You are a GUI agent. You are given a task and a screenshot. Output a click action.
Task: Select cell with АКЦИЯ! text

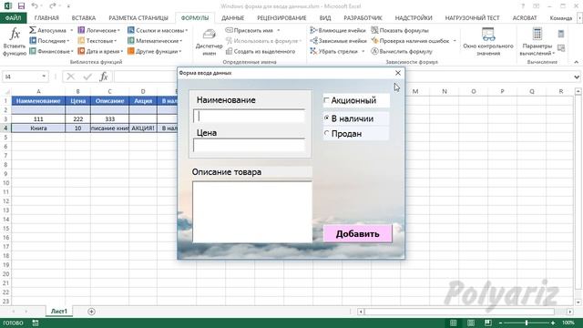pos(143,128)
